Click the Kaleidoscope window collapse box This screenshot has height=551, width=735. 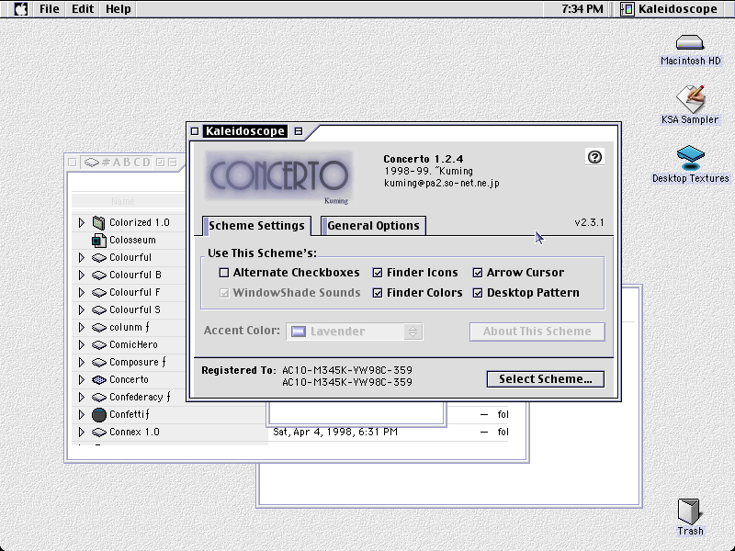click(298, 131)
